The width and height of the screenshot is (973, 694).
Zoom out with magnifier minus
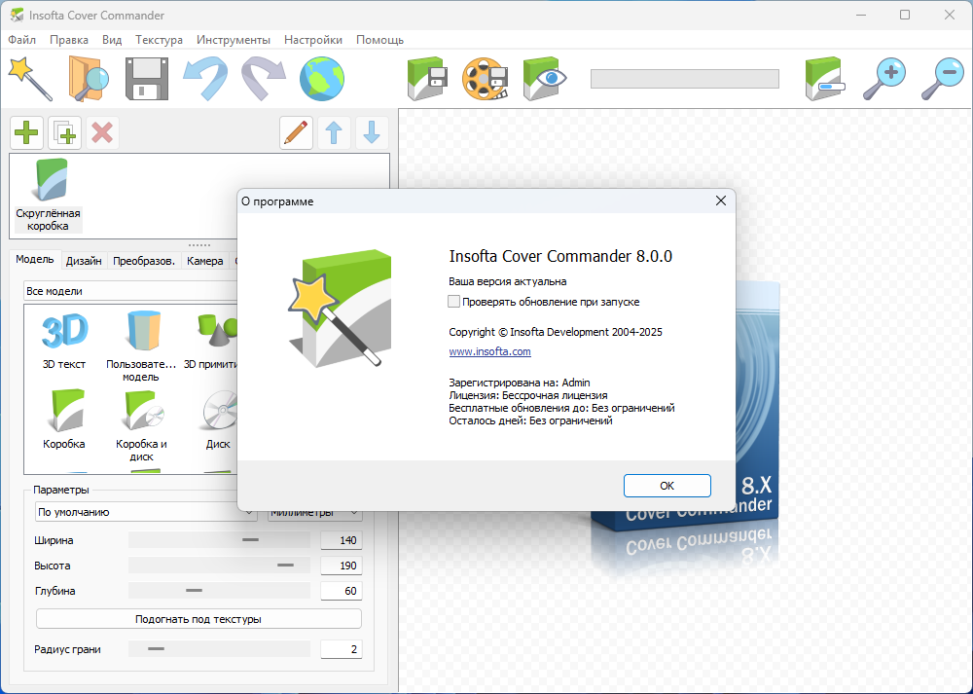tap(942, 78)
